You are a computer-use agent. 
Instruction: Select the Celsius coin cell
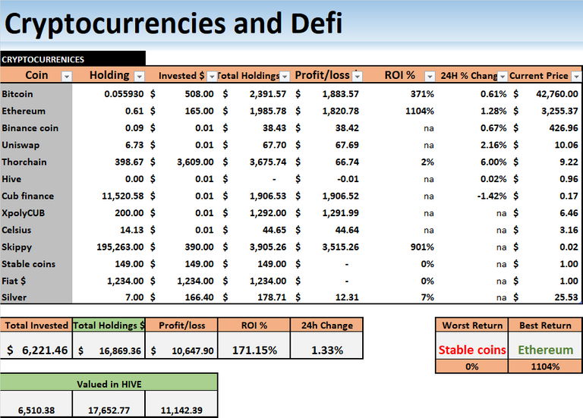pyautogui.click(x=36, y=231)
